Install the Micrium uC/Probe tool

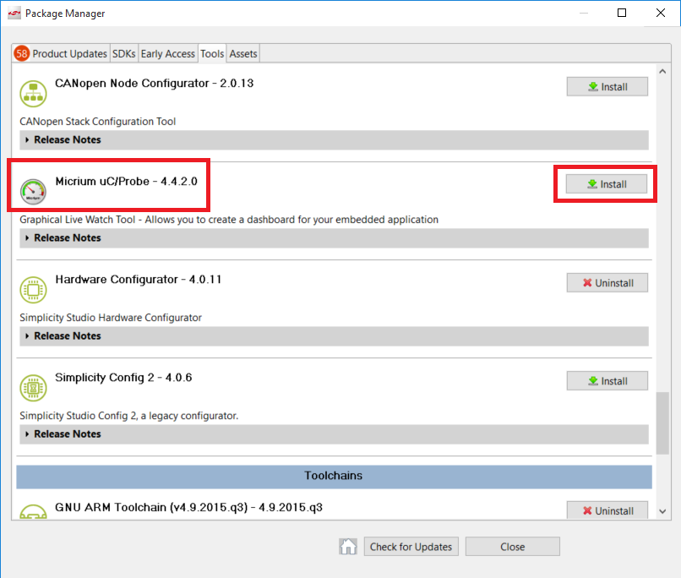coord(607,183)
